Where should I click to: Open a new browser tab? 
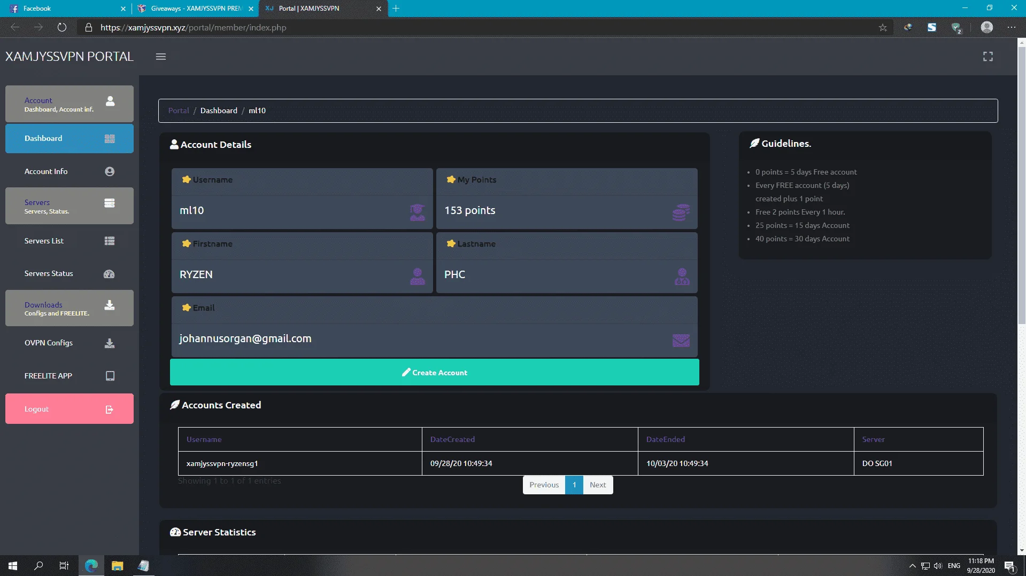coord(396,9)
